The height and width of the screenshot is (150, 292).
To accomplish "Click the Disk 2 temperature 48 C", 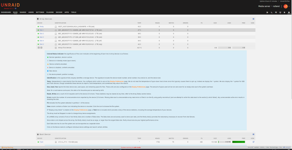I will coord(139,33).
